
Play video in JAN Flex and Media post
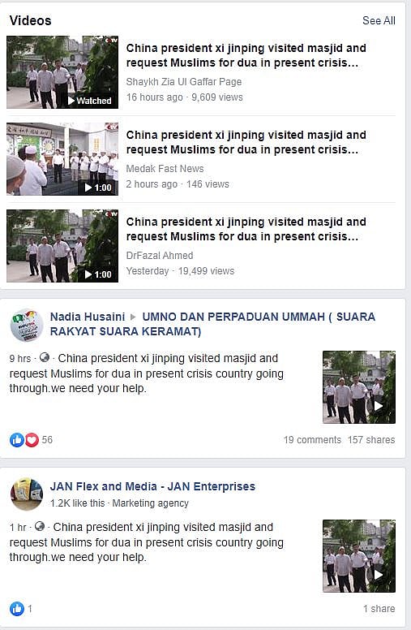[359, 556]
